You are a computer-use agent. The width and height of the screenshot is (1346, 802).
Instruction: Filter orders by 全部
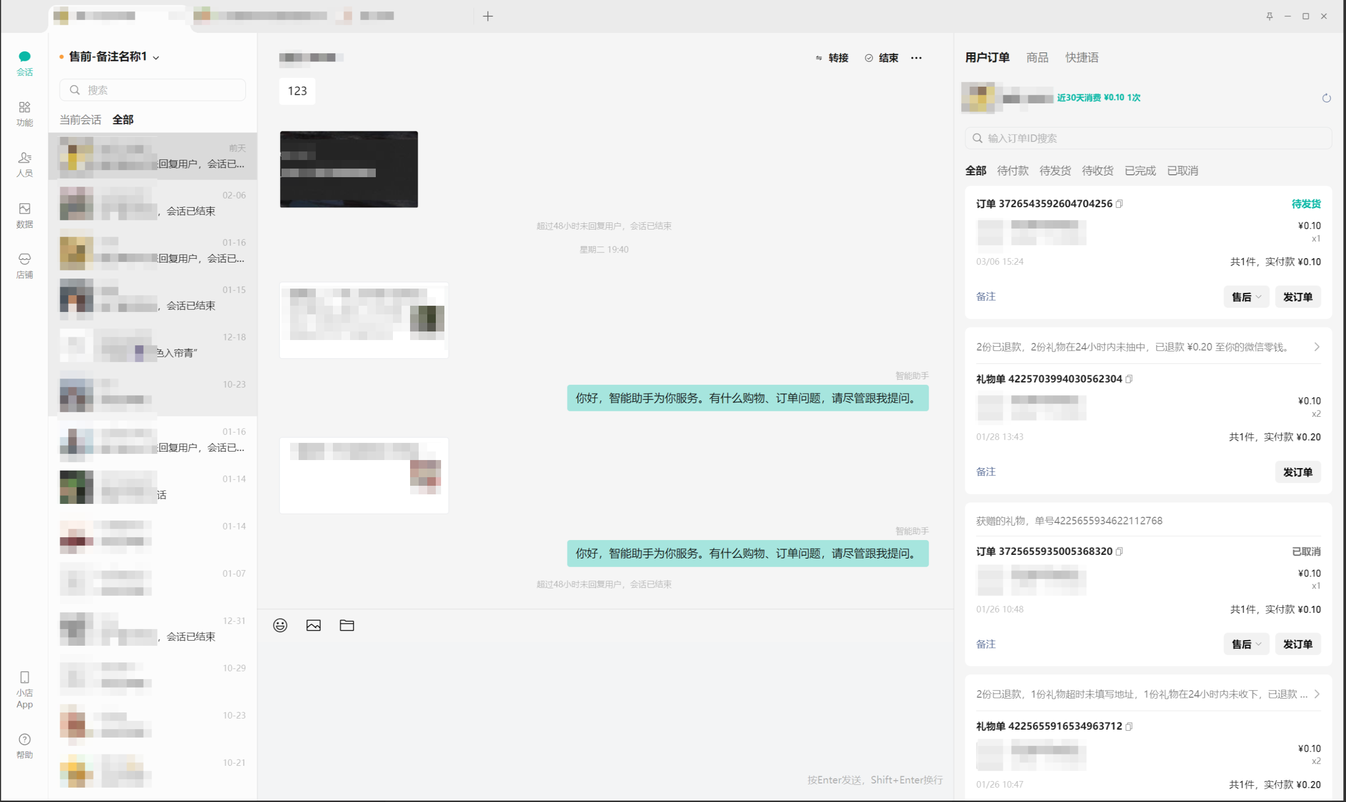(x=975, y=171)
